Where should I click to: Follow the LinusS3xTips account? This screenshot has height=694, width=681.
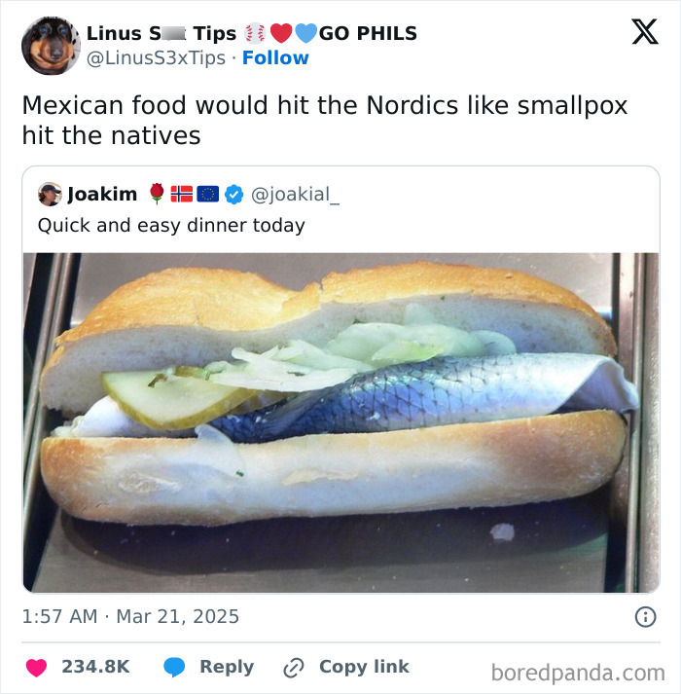pyautogui.click(x=275, y=58)
